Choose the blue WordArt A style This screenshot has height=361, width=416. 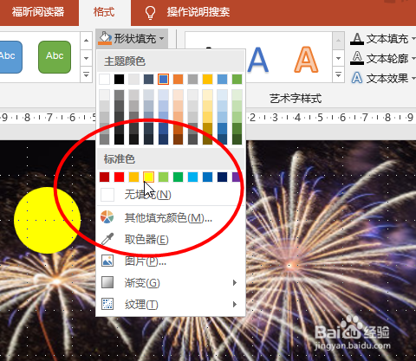click(x=257, y=60)
